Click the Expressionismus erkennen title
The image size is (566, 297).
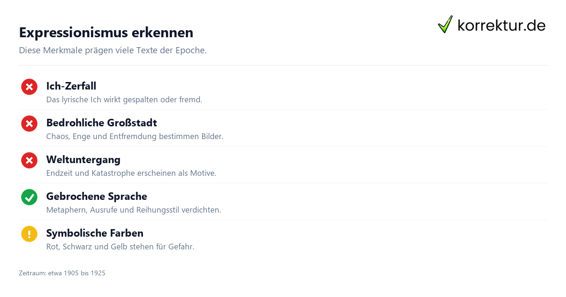coord(106,33)
